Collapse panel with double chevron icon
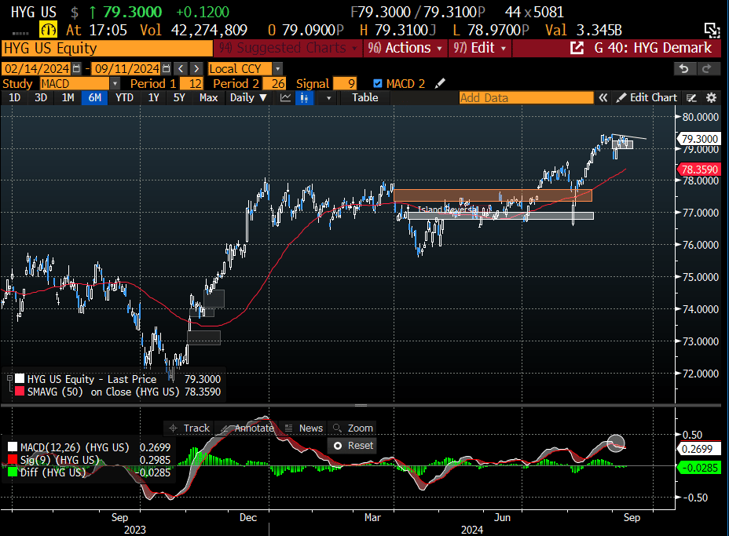This screenshot has width=729, height=536. click(603, 98)
